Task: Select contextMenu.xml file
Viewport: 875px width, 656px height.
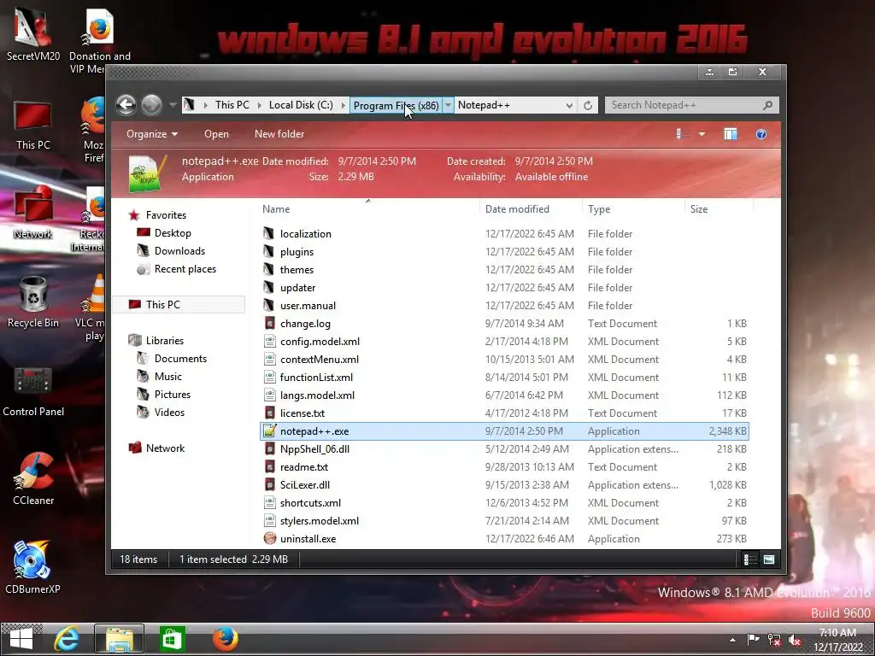Action: click(x=320, y=360)
